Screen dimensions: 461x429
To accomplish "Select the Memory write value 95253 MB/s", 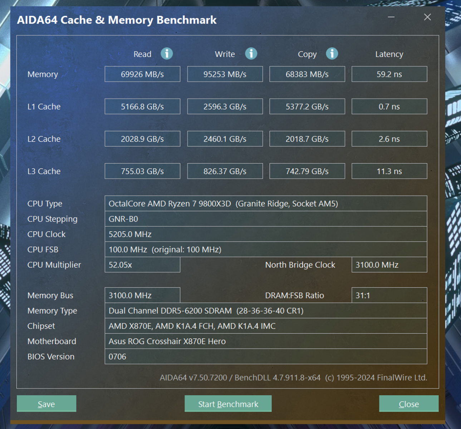I will [x=225, y=74].
